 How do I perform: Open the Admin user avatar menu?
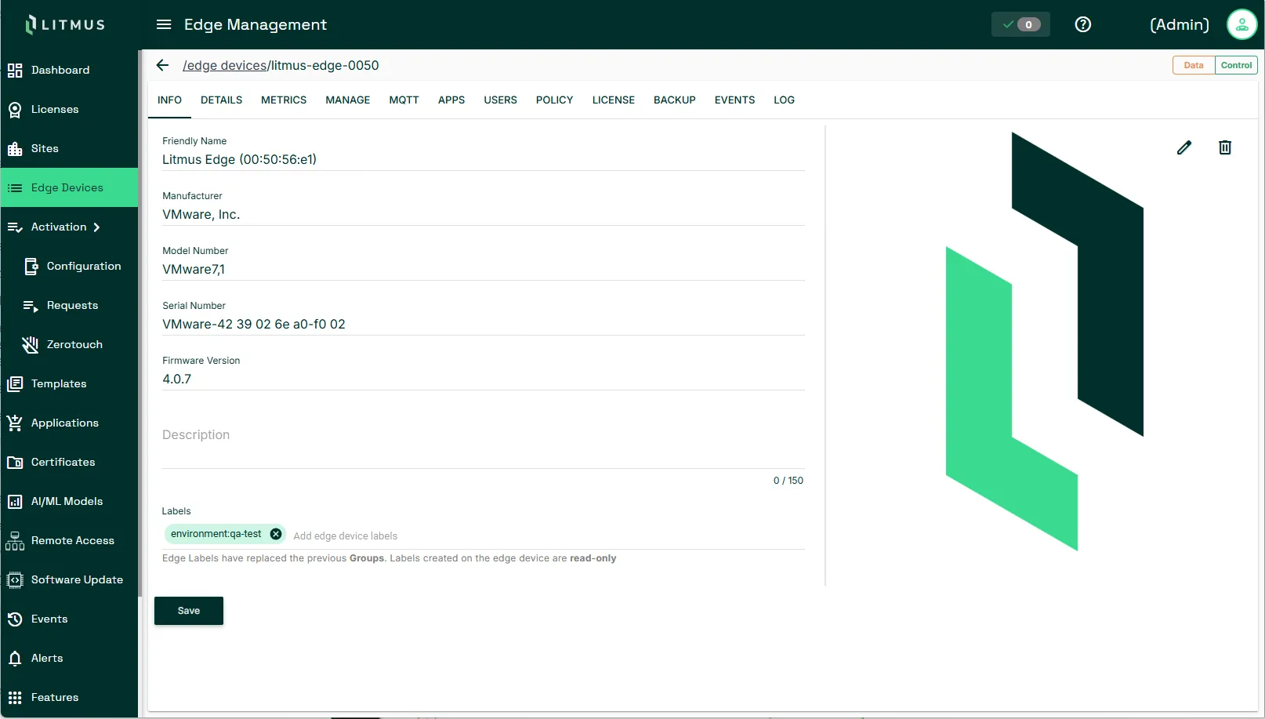(x=1242, y=24)
